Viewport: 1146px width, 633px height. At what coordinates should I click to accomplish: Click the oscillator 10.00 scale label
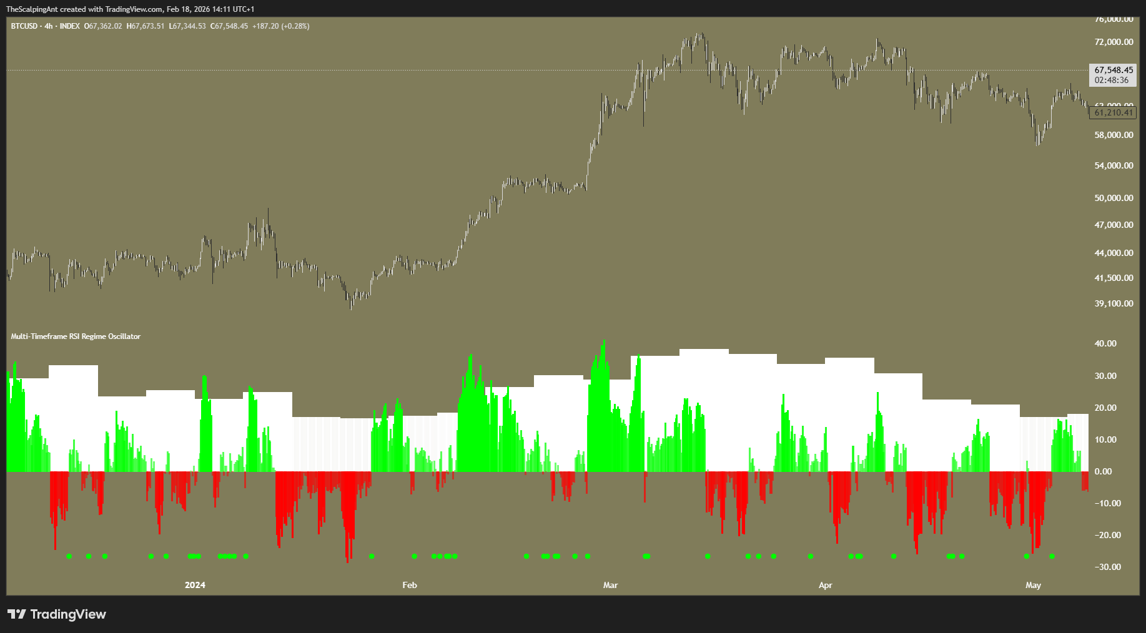point(1105,440)
